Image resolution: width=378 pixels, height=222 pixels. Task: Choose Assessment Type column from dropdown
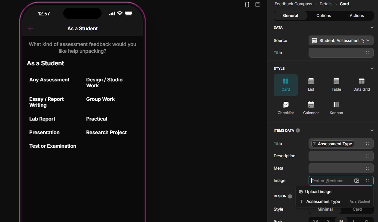tap(334, 202)
